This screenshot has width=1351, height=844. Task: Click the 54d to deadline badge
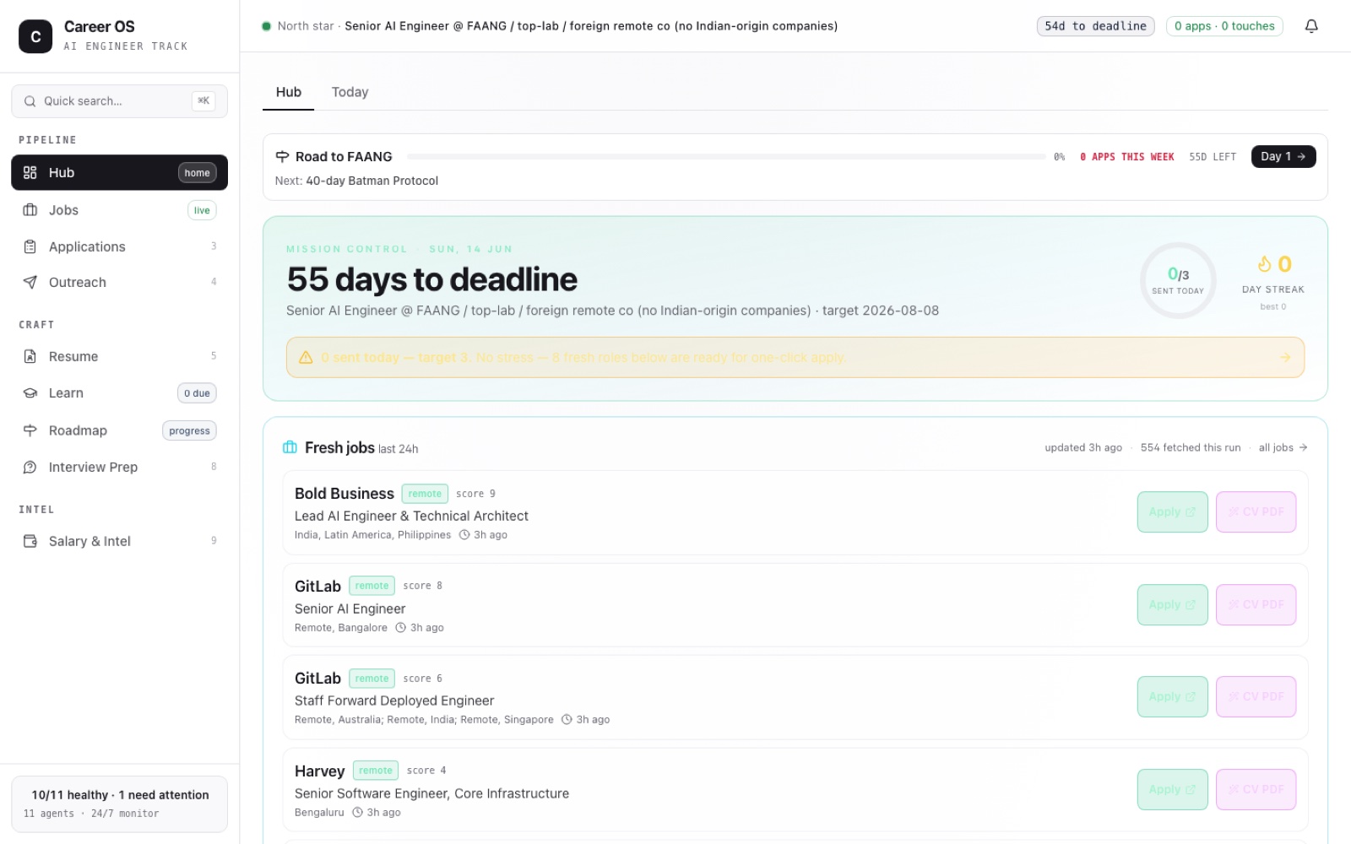click(x=1095, y=26)
